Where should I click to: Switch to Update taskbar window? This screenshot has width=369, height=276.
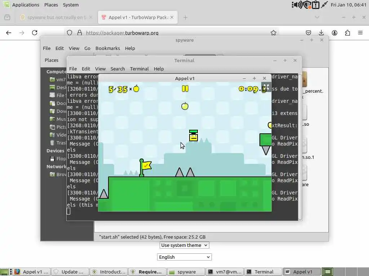point(70,272)
